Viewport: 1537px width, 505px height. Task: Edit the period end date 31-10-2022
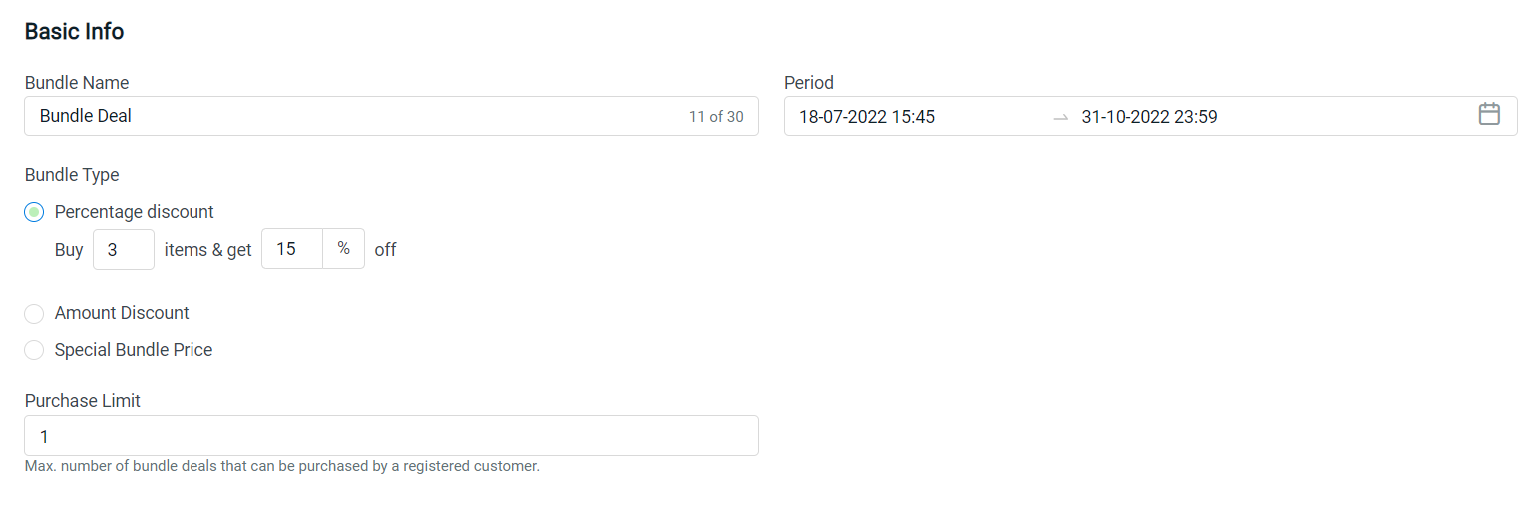click(x=1149, y=117)
